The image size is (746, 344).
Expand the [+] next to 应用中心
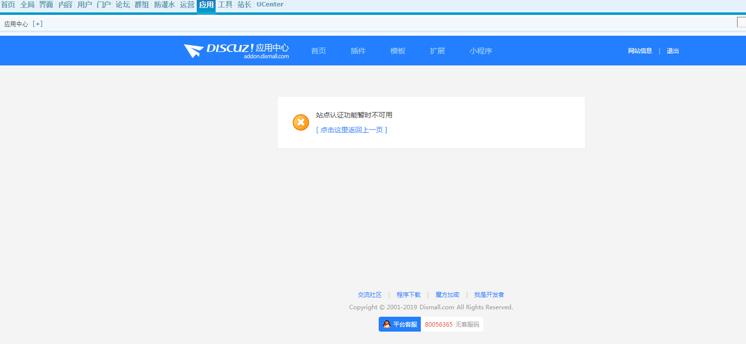tap(38, 24)
